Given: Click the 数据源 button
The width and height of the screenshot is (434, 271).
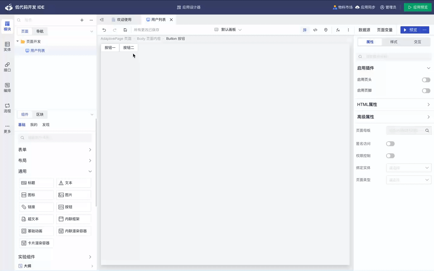Looking at the screenshot, I should 364,30.
